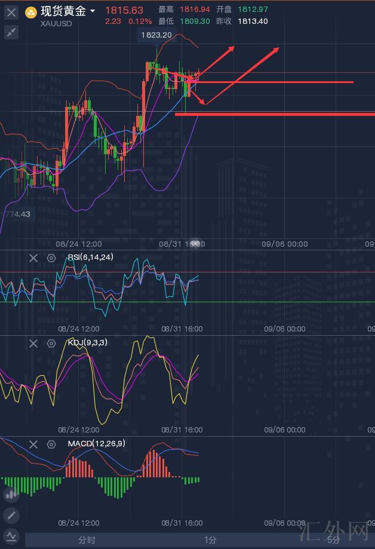The image size is (375, 549).
Task: Close the chart with top-left X button
Action: [x=11, y=12]
